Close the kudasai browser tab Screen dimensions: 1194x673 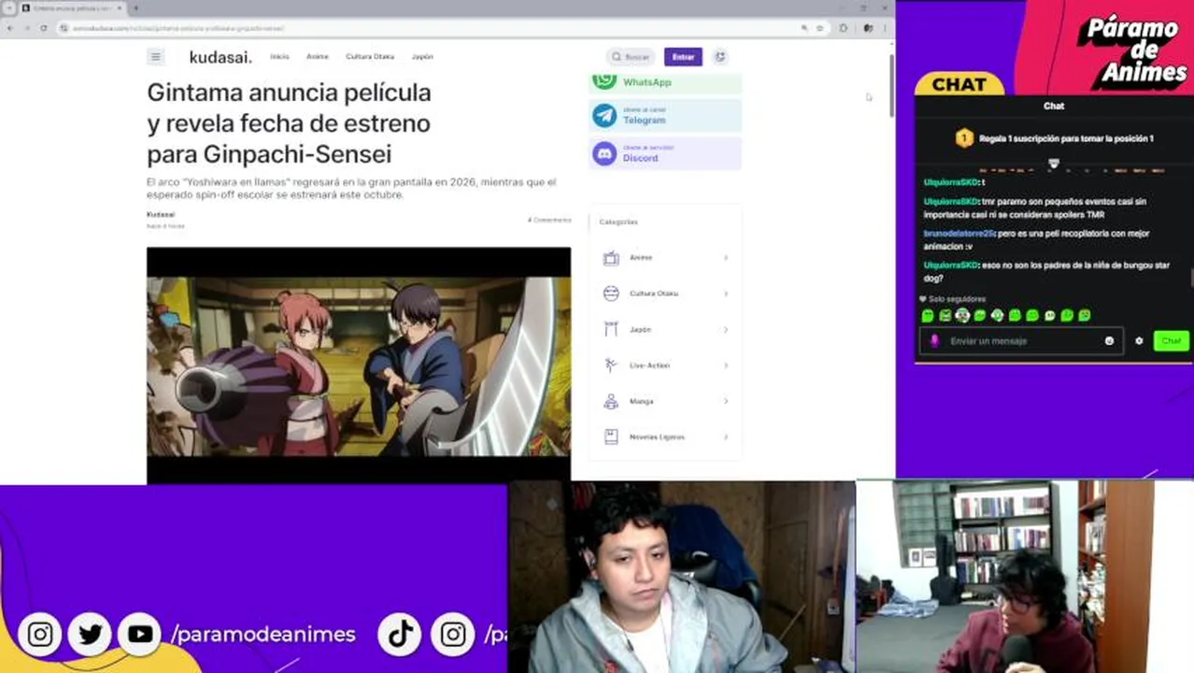(120, 7)
